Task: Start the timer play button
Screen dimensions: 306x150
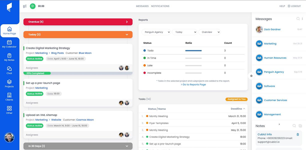Action: (33, 6)
